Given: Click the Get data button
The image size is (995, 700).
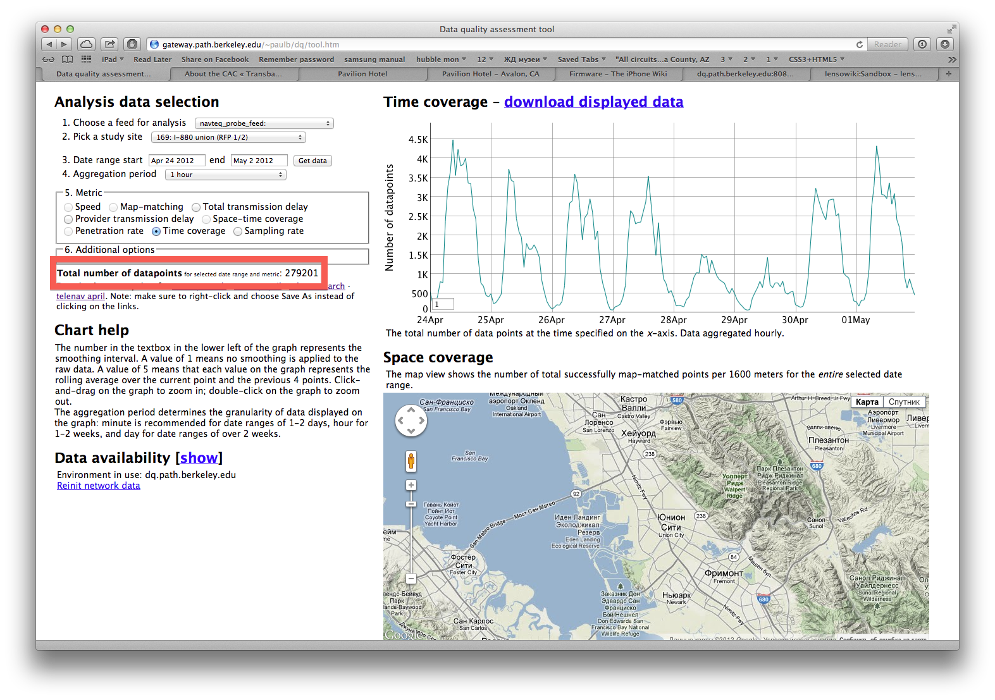Looking at the screenshot, I should [x=313, y=161].
